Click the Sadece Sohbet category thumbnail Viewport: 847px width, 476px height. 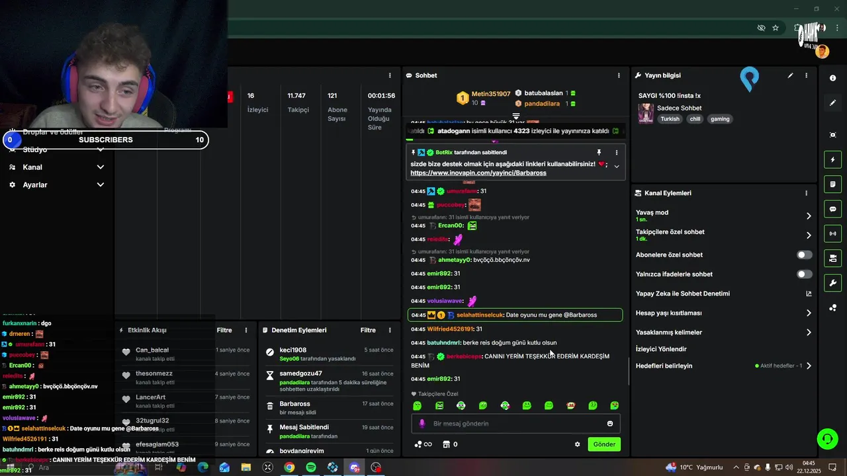tap(646, 114)
